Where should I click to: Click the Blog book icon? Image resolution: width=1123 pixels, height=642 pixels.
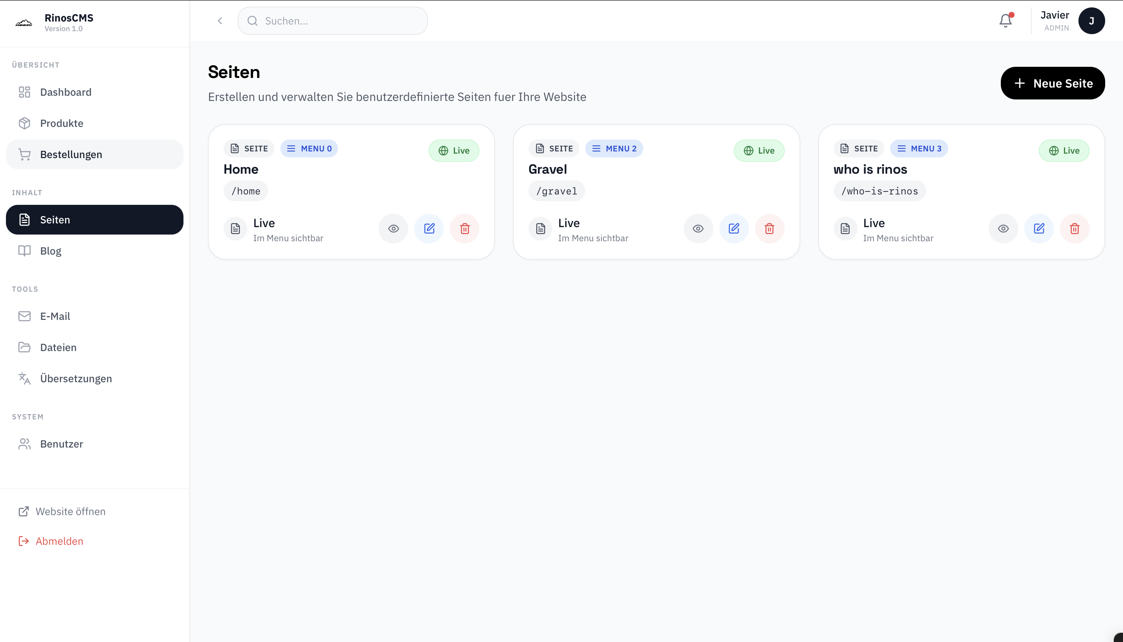tap(24, 251)
